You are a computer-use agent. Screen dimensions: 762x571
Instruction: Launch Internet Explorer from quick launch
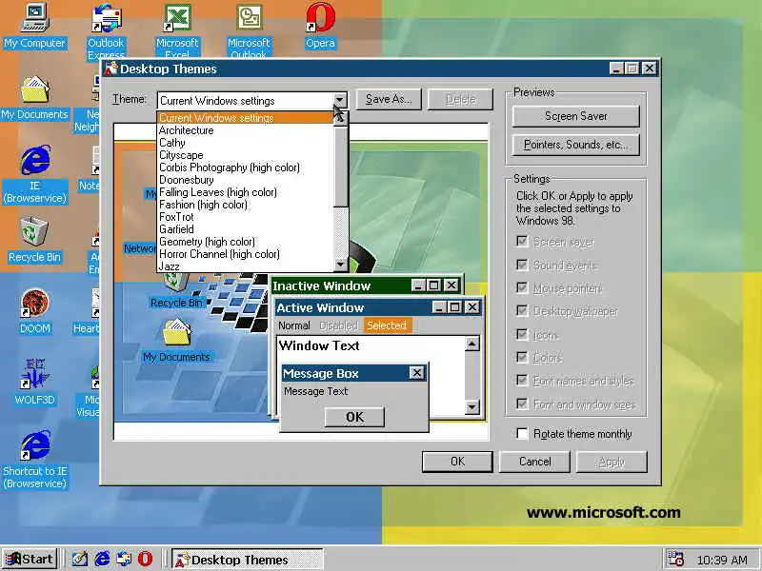[x=102, y=559]
